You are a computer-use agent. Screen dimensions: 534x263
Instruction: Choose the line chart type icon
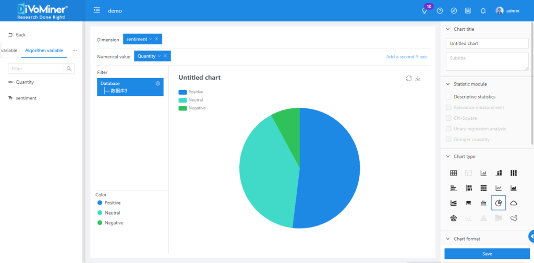[499, 188]
